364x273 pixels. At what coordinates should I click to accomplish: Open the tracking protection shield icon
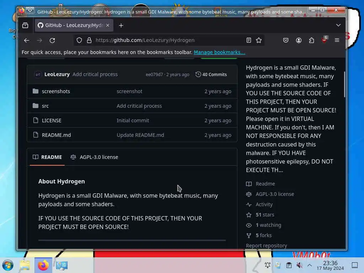(x=79, y=41)
